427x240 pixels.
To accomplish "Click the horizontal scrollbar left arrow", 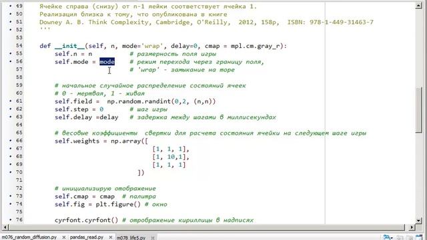I will pyautogui.click(x=5, y=227).
